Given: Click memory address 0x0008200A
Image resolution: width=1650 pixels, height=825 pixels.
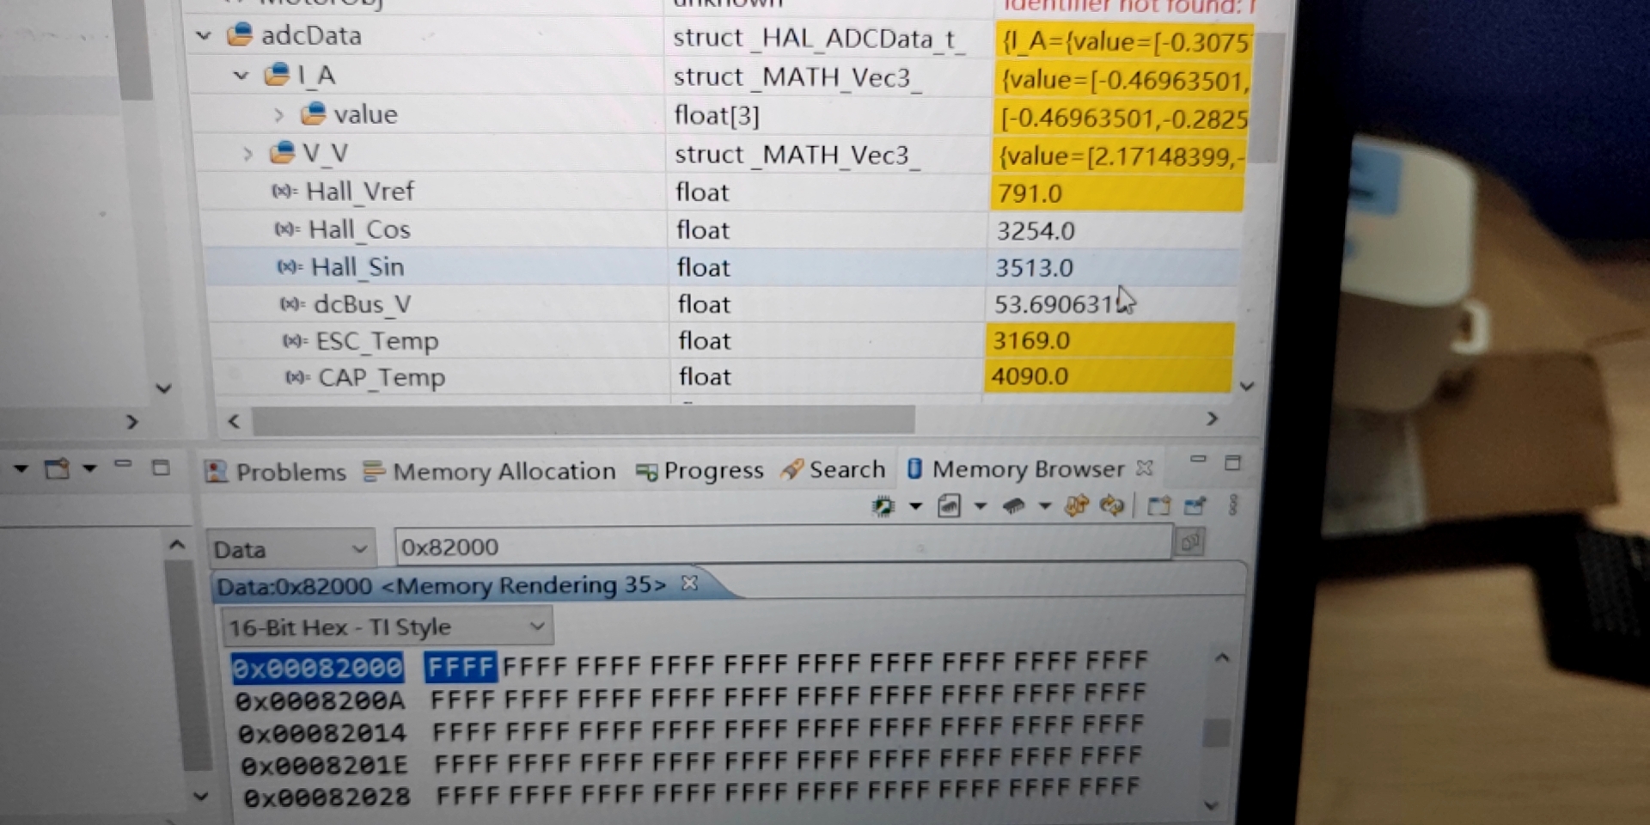Looking at the screenshot, I should [x=320, y=701].
